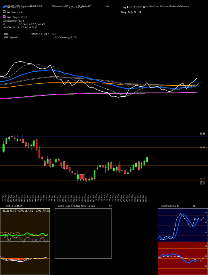Screen dimensions: 208x275
Task: Click the 'ADX & MACD' panel heading
Action: (x=13, y=206)
